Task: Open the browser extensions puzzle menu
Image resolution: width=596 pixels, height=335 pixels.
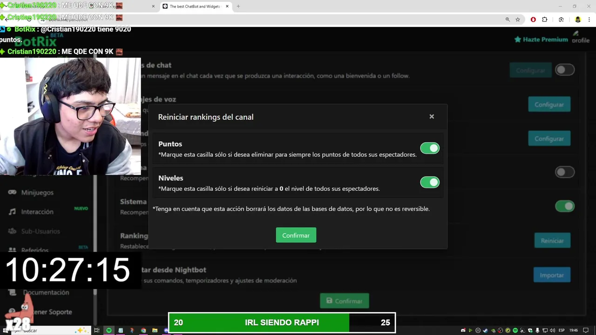Action: [545, 20]
